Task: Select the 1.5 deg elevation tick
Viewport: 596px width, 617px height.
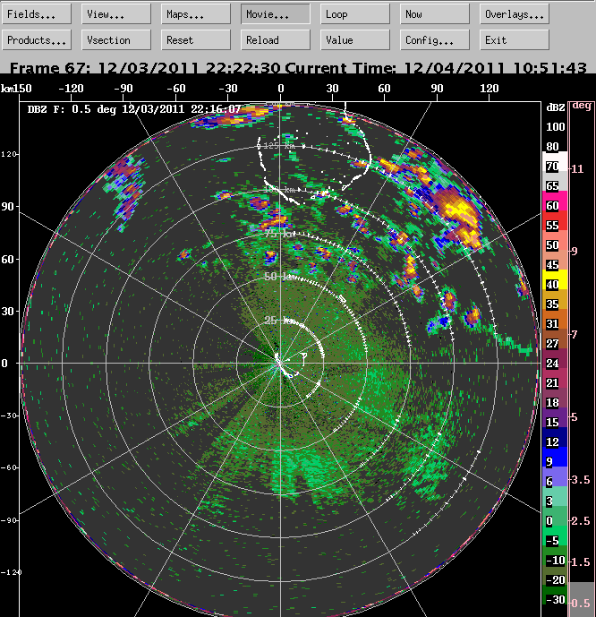Action: click(580, 562)
